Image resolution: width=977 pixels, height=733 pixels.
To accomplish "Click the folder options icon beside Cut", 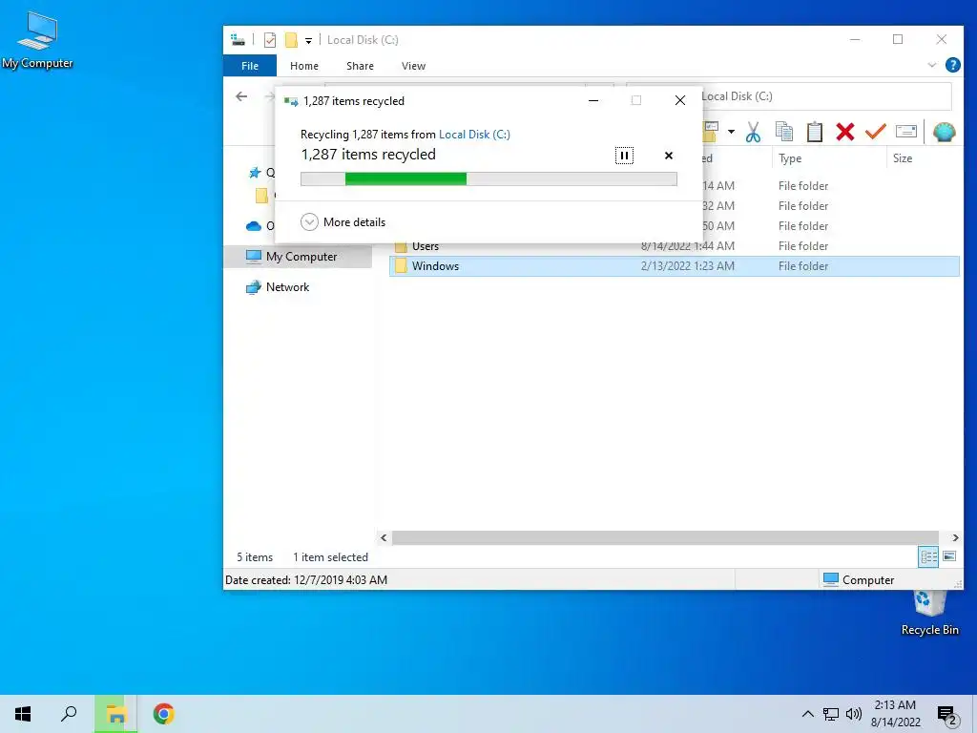I will pos(710,132).
